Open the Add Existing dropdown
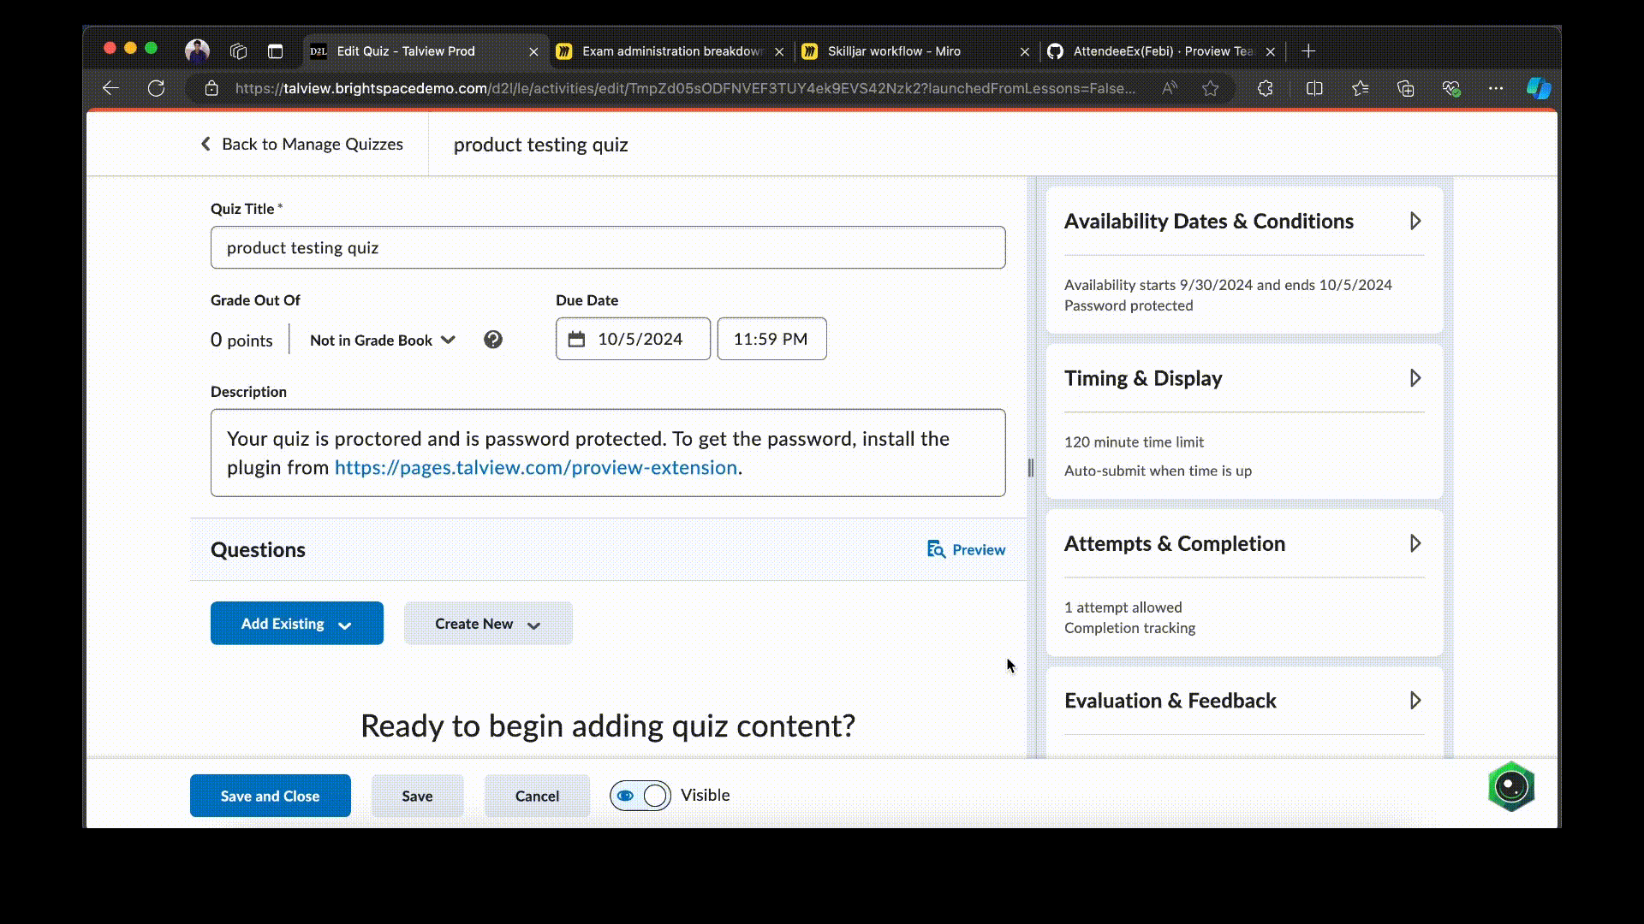This screenshot has width=1644, height=924. click(296, 624)
